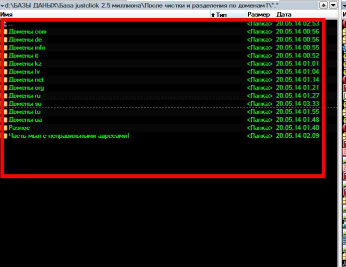Open the Домены de folder
Viewport: 346px width, 267px height.
click(x=25, y=40)
